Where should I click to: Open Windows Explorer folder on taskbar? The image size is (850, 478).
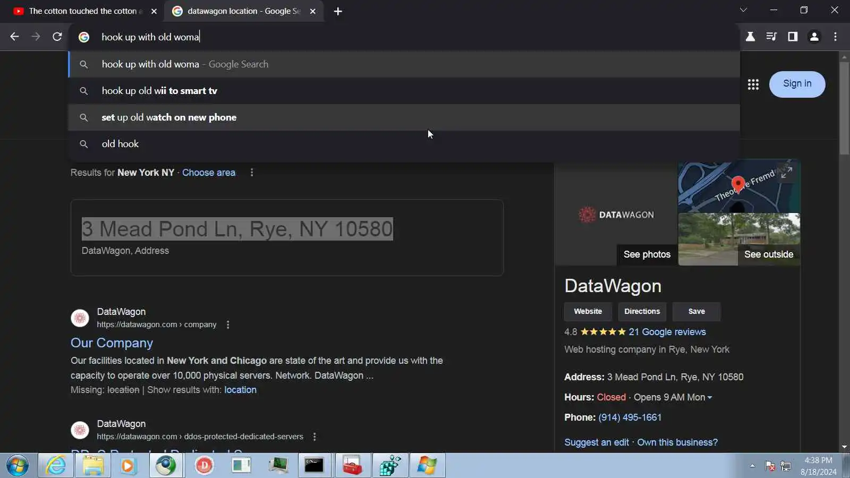tap(93, 466)
